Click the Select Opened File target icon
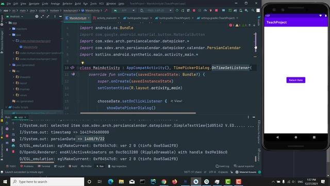Image resolution: width=330 pixels, height=186 pixels. tap(37, 17)
